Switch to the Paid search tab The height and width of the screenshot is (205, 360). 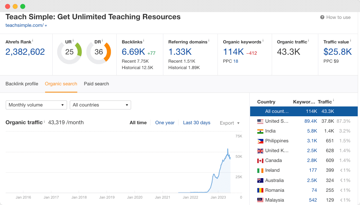96,84
